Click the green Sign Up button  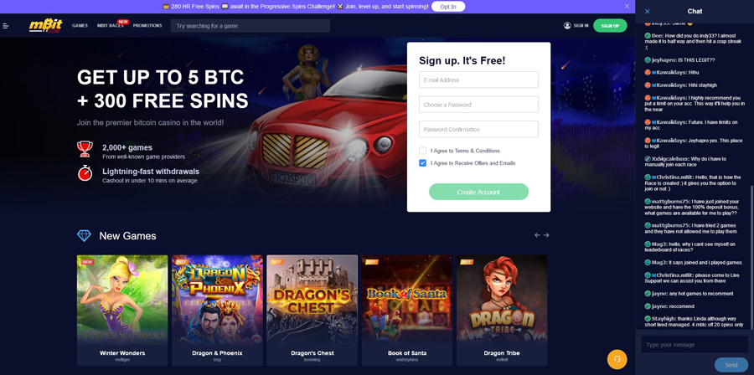pyautogui.click(x=610, y=25)
